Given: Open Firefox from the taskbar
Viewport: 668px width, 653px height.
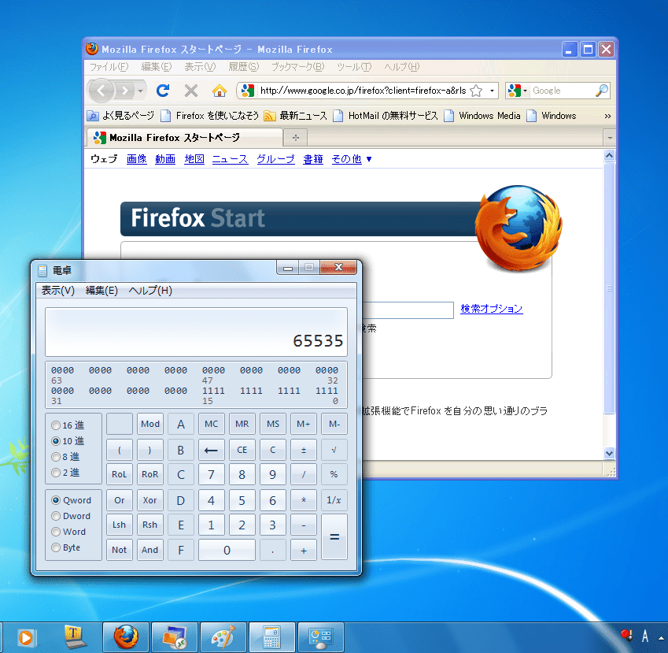Looking at the screenshot, I should pos(126,636).
